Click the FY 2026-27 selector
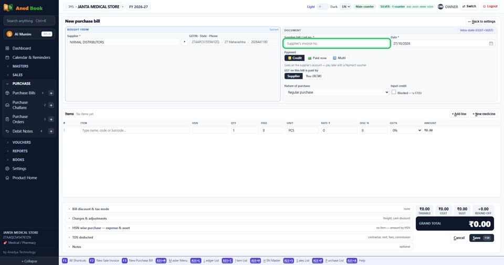 tap(138, 6)
